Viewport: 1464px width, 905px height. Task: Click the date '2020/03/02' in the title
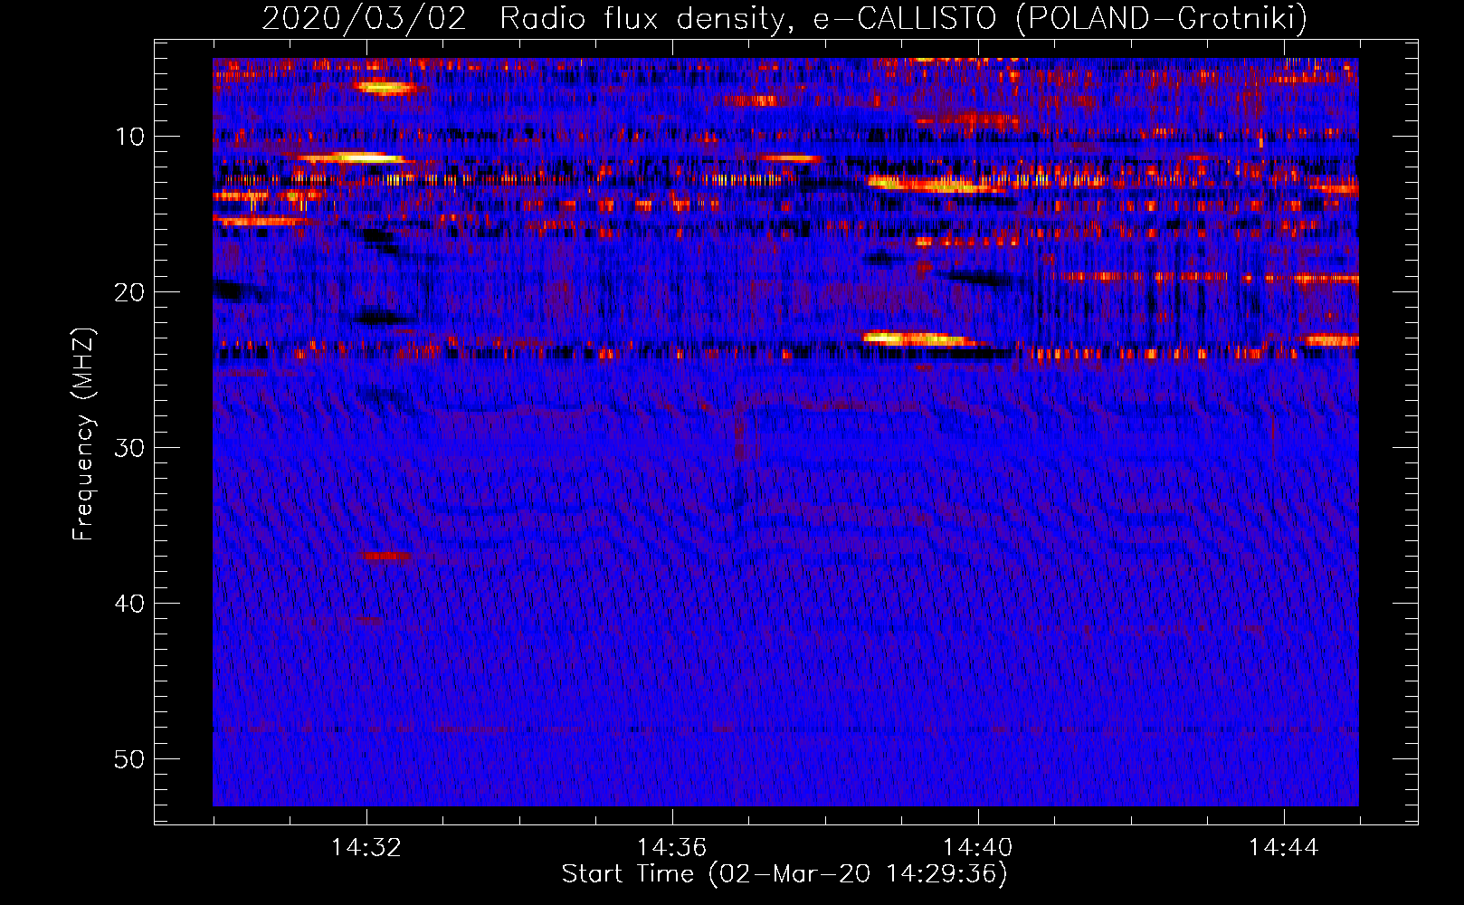[x=364, y=18]
